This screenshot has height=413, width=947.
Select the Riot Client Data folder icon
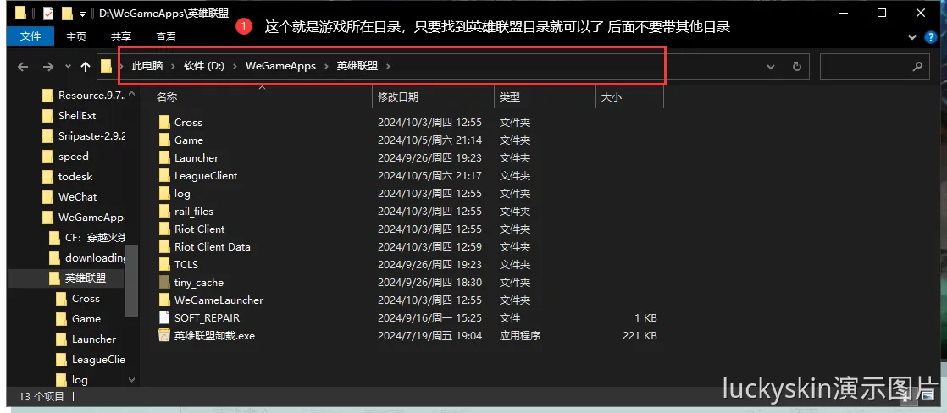[164, 246]
